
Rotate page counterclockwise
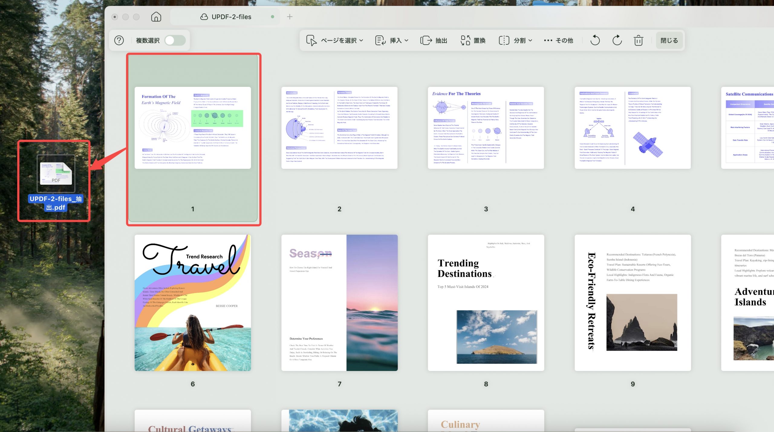tap(595, 40)
